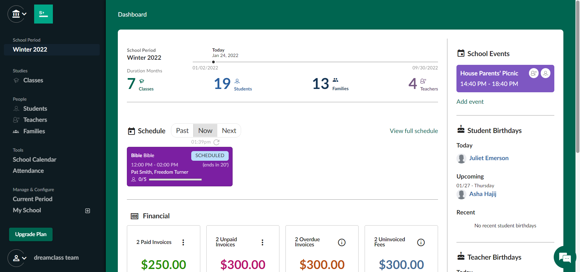
Task: Open Paid Invoices options menu
Action: click(x=183, y=242)
